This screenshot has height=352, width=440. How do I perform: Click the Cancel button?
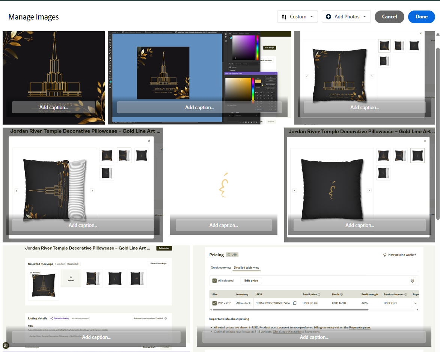click(389, 17)
